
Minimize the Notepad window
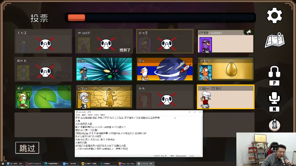pyautogui.click(x=189, y=112)
